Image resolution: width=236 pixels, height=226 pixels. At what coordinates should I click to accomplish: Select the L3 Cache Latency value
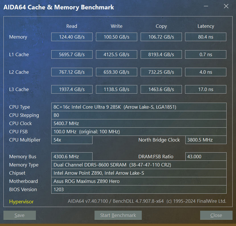[x=206, y=89]
